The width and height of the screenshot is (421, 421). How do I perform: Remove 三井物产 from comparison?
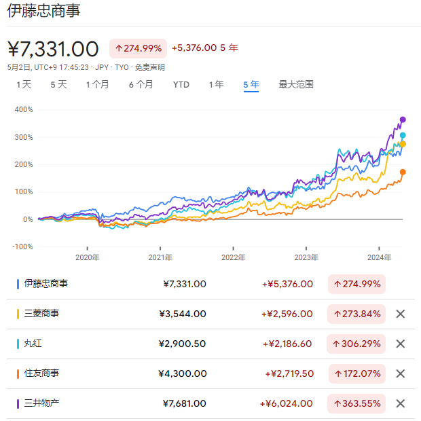pyautogui.click(x=400, y=403)
